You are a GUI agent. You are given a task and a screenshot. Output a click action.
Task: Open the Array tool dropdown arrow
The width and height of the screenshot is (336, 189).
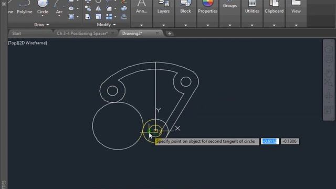click(115, 16)
